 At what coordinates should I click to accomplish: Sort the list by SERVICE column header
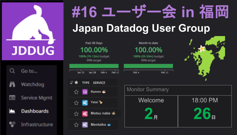pyautogui.click(x=99, y=83)
